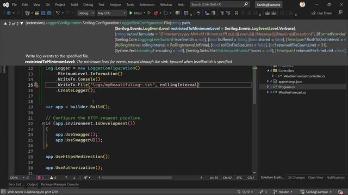Select WeatherForecastController.cs file

[x=304, y=76]
